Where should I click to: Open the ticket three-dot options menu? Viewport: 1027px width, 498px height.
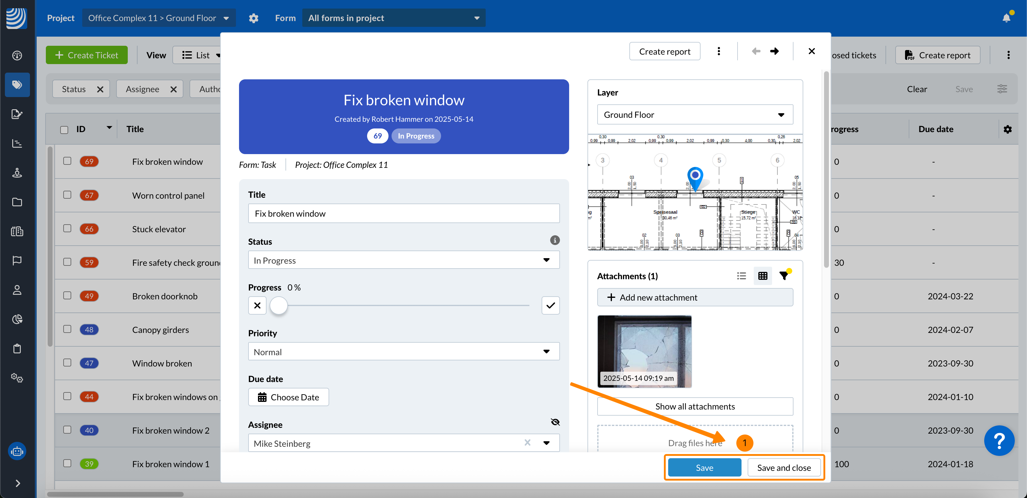718,51
